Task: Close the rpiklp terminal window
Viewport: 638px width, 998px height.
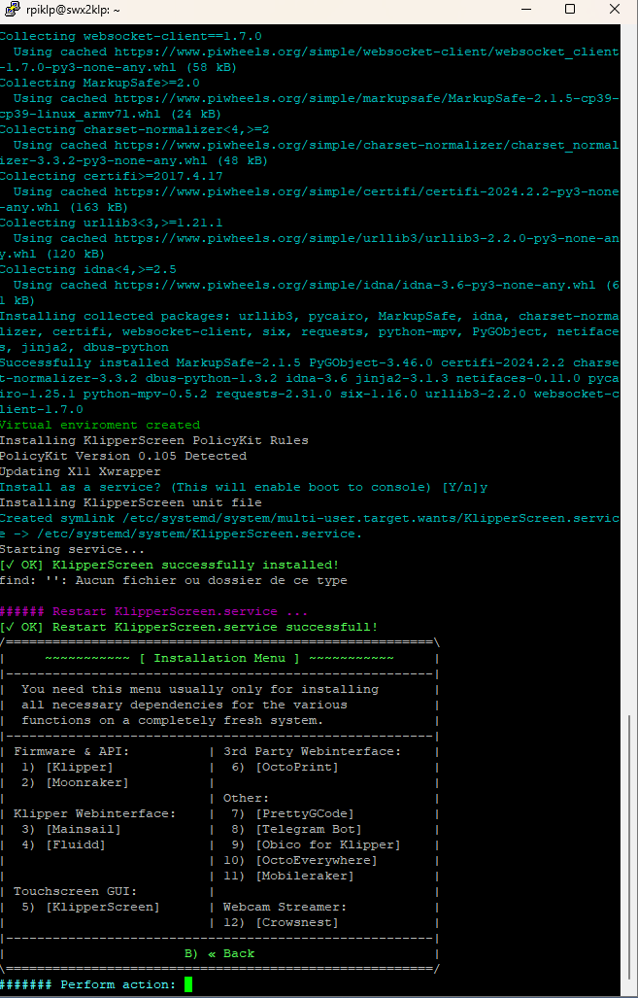Action: (x=614, y=9)
